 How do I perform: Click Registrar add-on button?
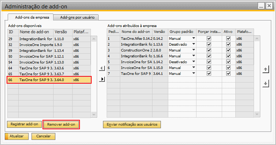coord(24,124)
